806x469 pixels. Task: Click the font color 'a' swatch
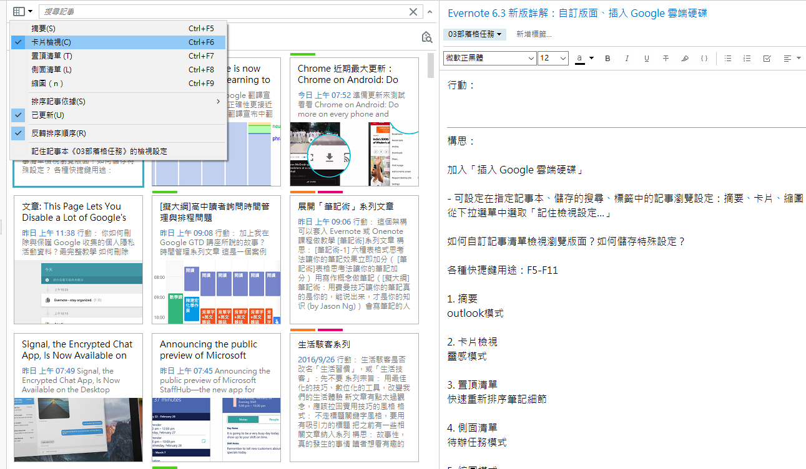click(x=580, y=58)
